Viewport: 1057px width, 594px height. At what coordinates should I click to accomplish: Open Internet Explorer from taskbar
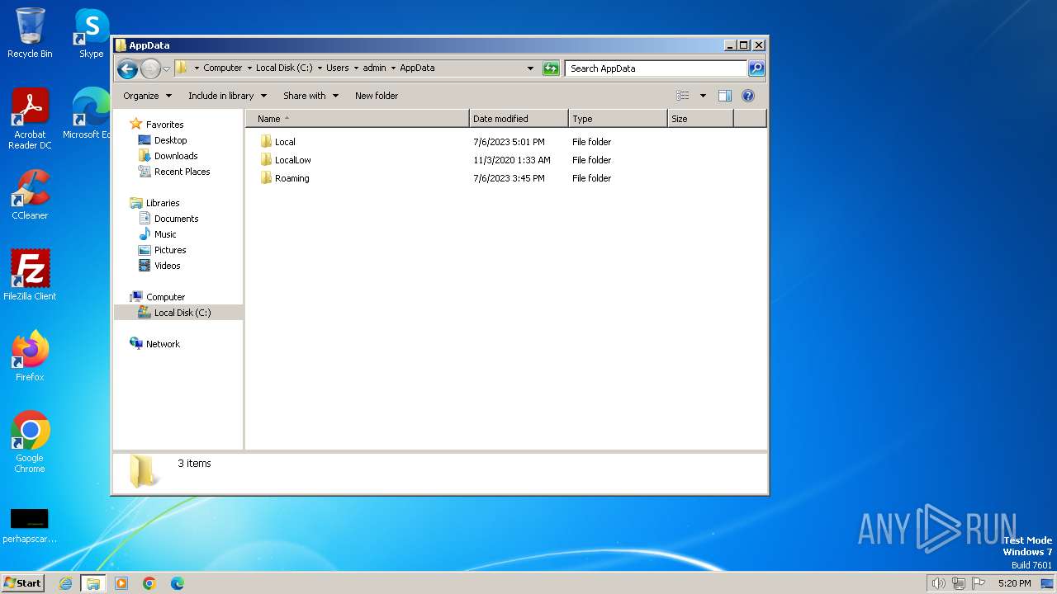pyautogui.click(x=66, y=583)
